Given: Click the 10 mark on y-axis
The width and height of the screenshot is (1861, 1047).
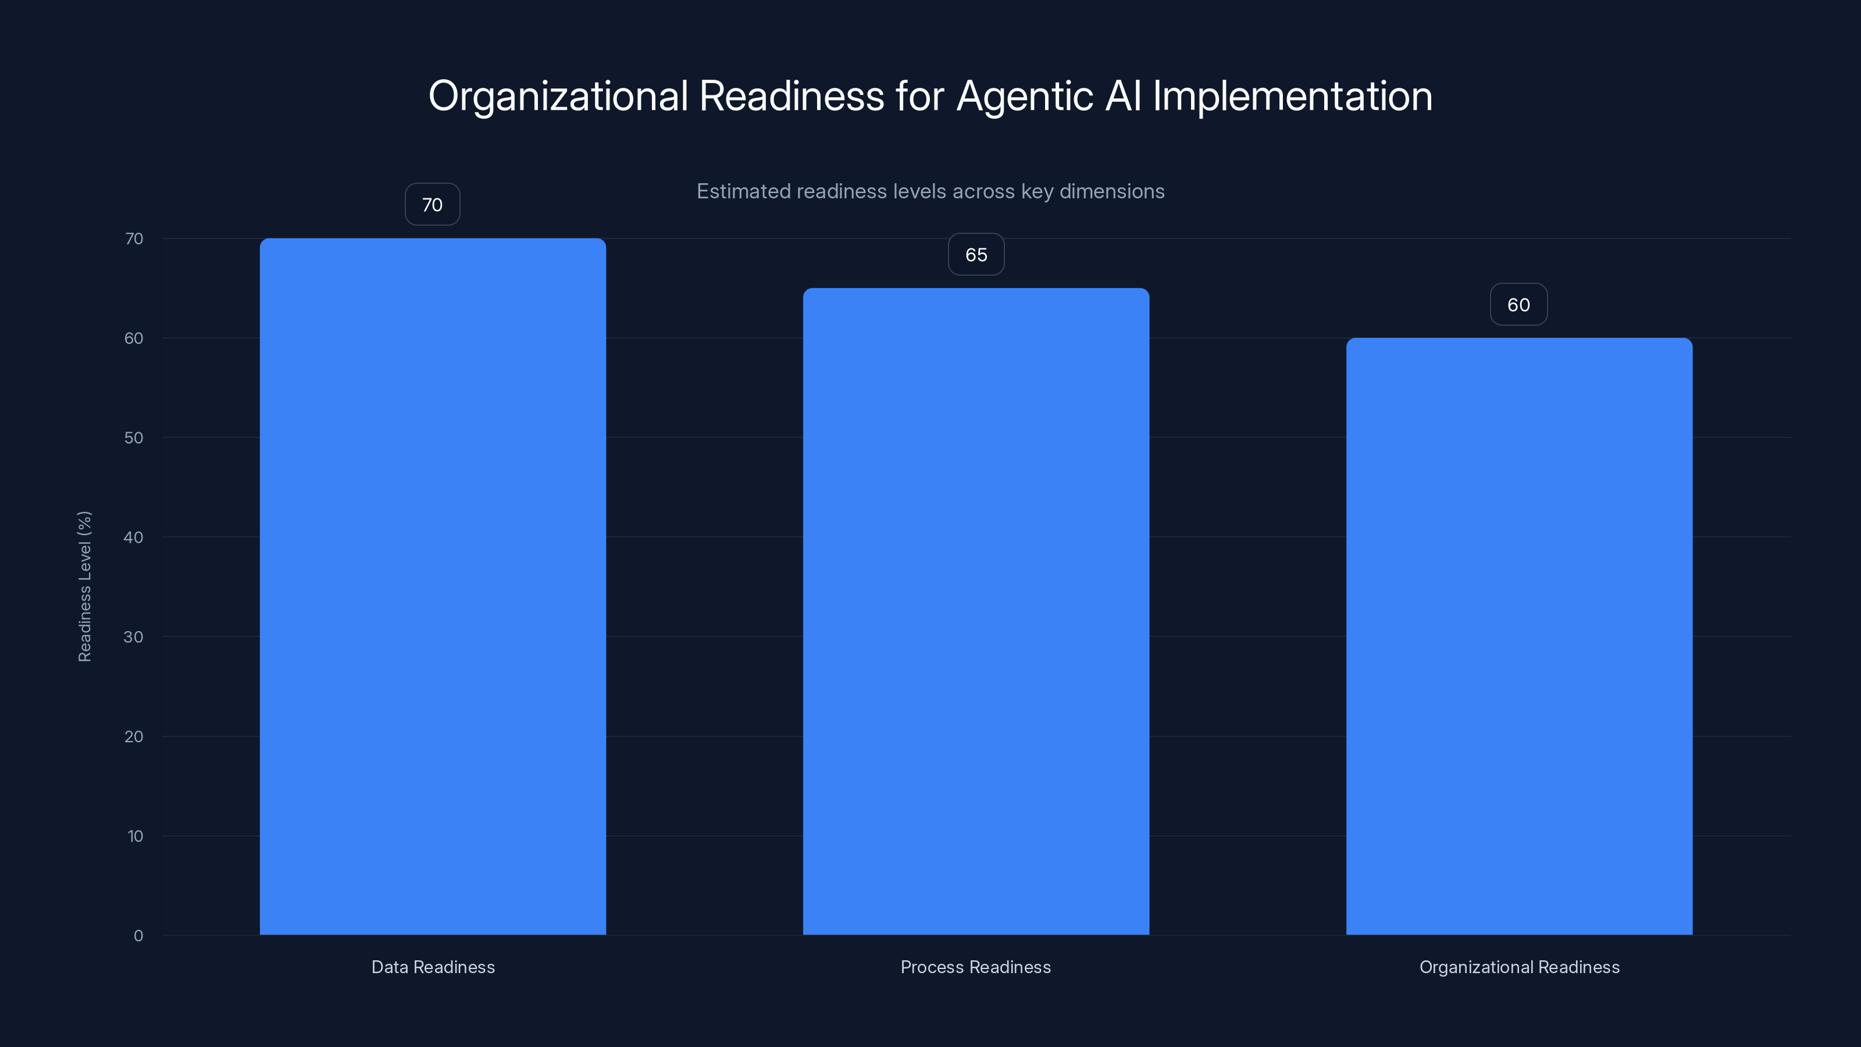Looking at the screenshot, I should click(134, 836).
